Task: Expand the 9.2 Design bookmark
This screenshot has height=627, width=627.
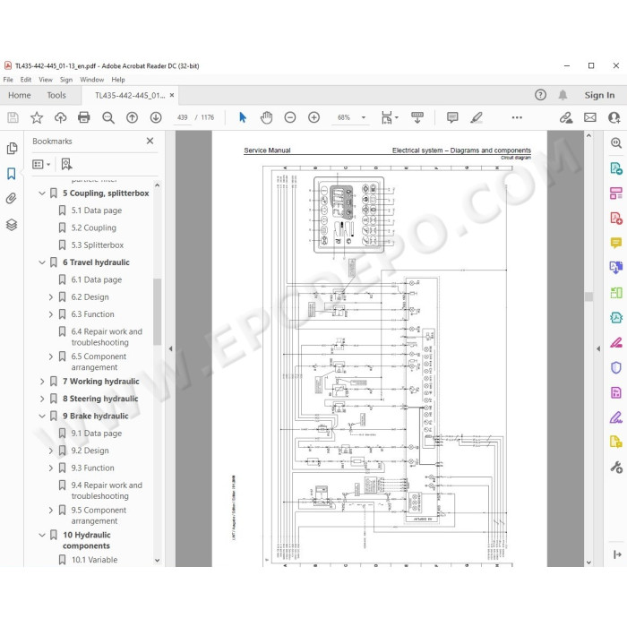Action: [x=51, y=451]
